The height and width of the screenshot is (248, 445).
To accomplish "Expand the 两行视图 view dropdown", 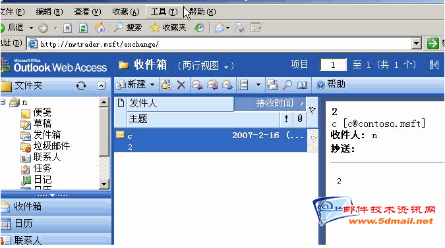I will click(226, 67).
